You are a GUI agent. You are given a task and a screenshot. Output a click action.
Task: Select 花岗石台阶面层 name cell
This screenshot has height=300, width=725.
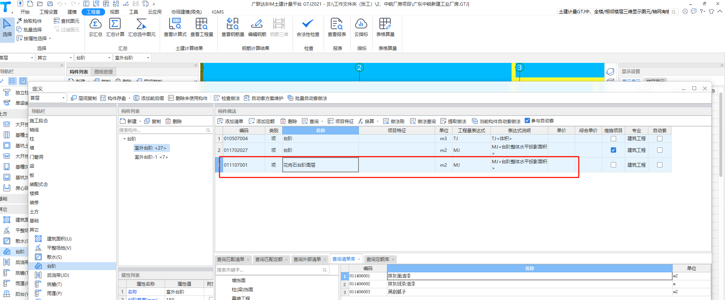pyautogui.click(x=320, y=165)
